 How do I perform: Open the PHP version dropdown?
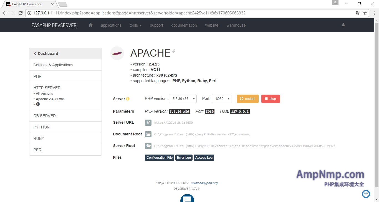183,99
